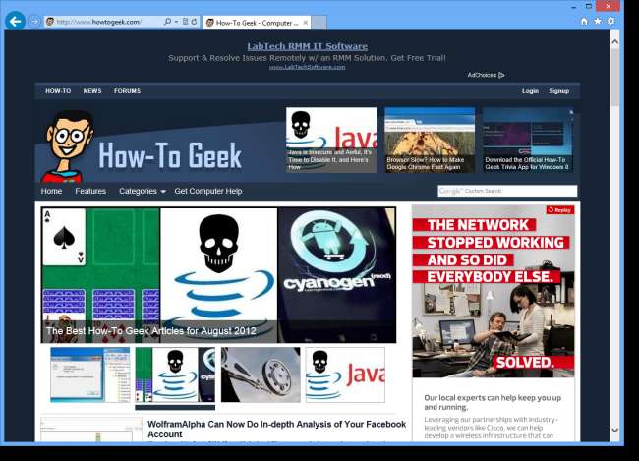The height and width of the screenshot is (461, 639).
Task: Click the LabTech RMM IT Software ad link
Action: [307, 46]
